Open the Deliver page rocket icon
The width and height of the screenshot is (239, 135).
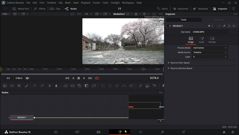click(183, 132)
